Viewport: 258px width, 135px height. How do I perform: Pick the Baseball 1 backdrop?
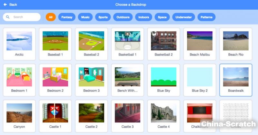tap(55, 44)
